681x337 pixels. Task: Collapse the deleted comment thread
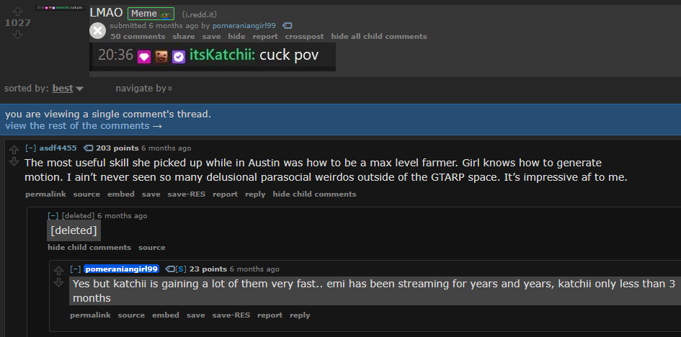[x=53, y=215]
